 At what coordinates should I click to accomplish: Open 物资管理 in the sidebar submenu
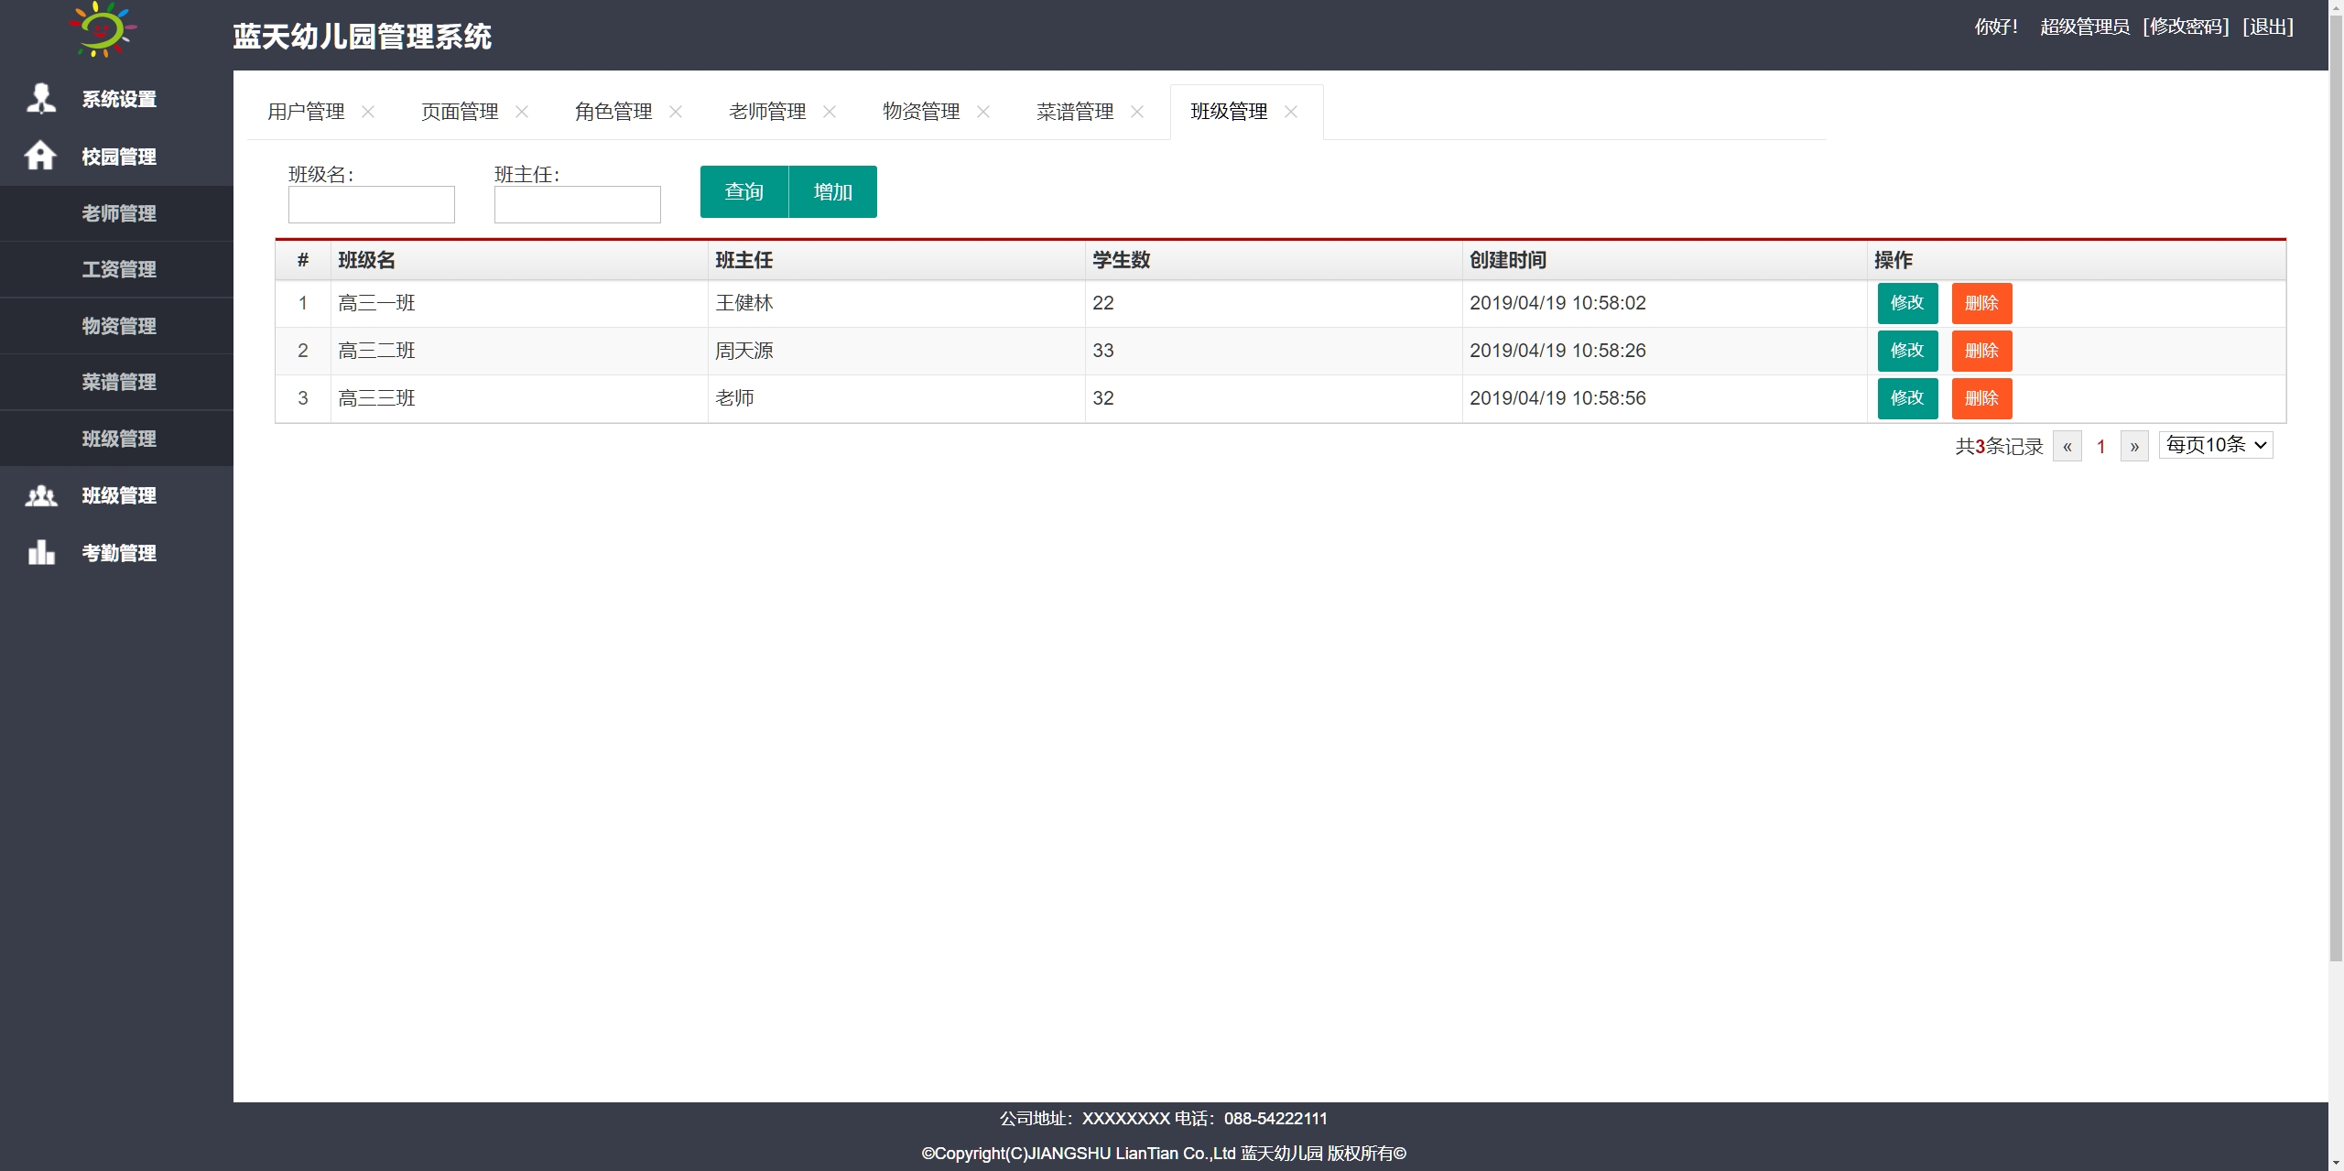tap(116, 326)
